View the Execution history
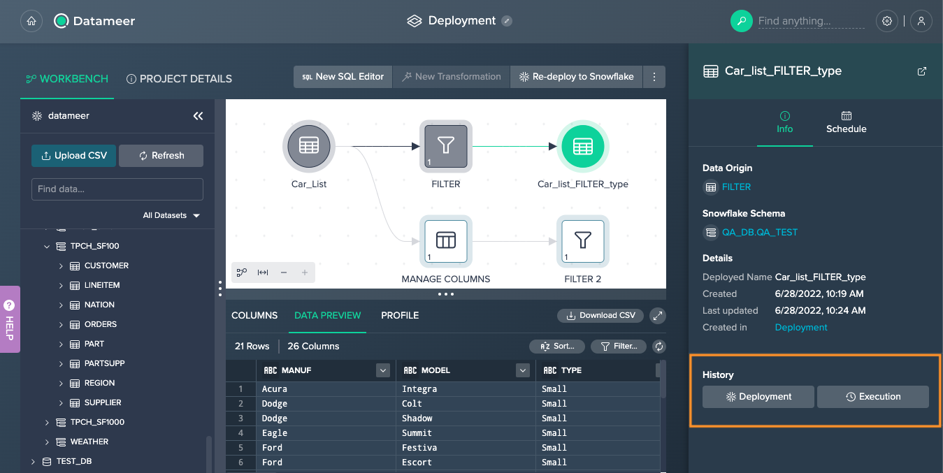943x473 pixels. point(872,396)
